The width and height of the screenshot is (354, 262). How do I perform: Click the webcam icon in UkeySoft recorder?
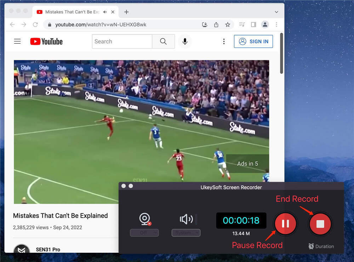click(145, 219)
